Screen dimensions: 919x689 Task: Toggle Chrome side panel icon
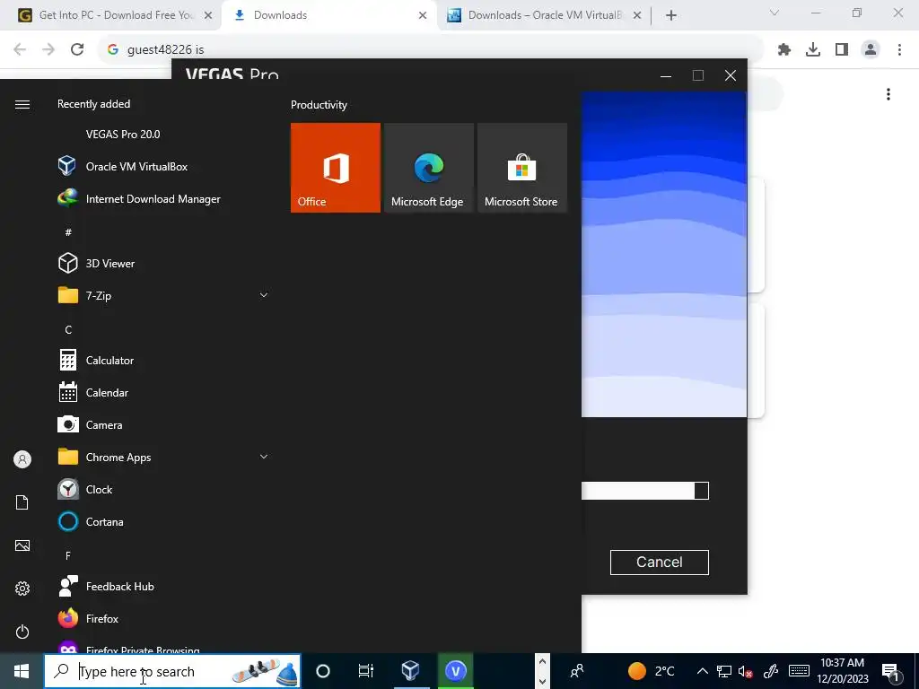842,50
